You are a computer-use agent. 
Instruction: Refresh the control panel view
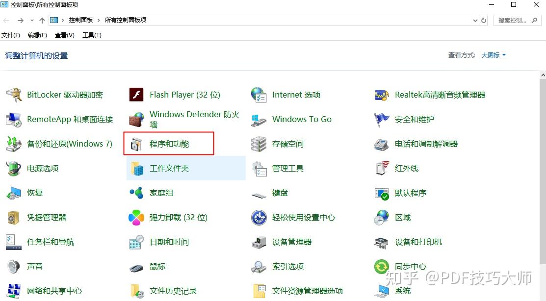pos(484,21)
